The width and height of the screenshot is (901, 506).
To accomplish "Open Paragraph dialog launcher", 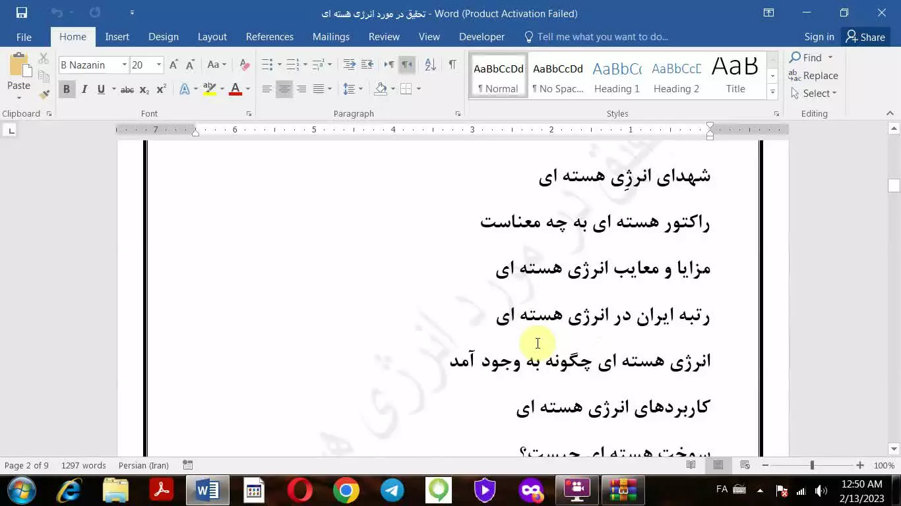I will [458, 114].
